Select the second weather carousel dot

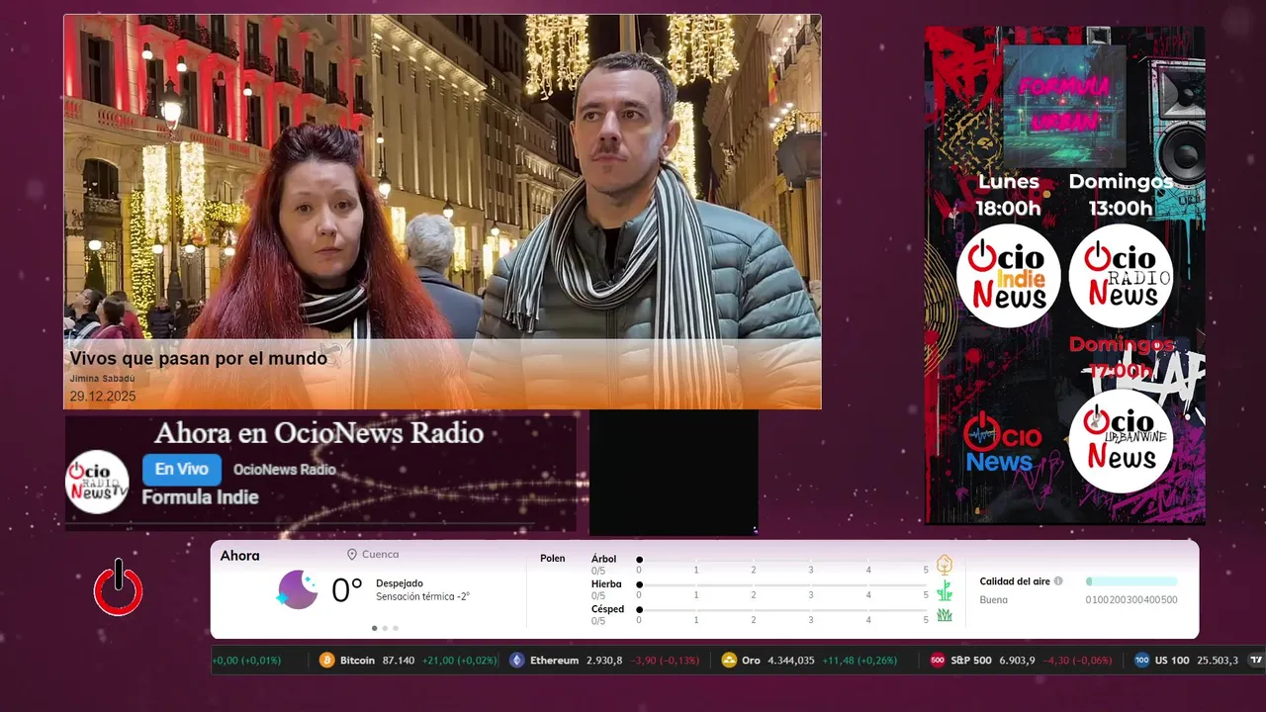coord(385,628)
